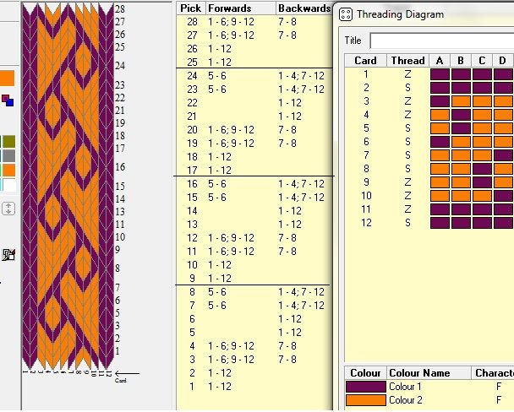Select the purple Colour 1 swatch in legend

pyautogui.click(x=366, y=387)
